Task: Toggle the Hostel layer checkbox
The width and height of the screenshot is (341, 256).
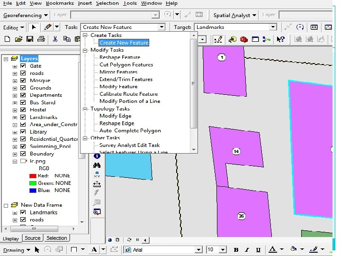Action: pos(23,110)
